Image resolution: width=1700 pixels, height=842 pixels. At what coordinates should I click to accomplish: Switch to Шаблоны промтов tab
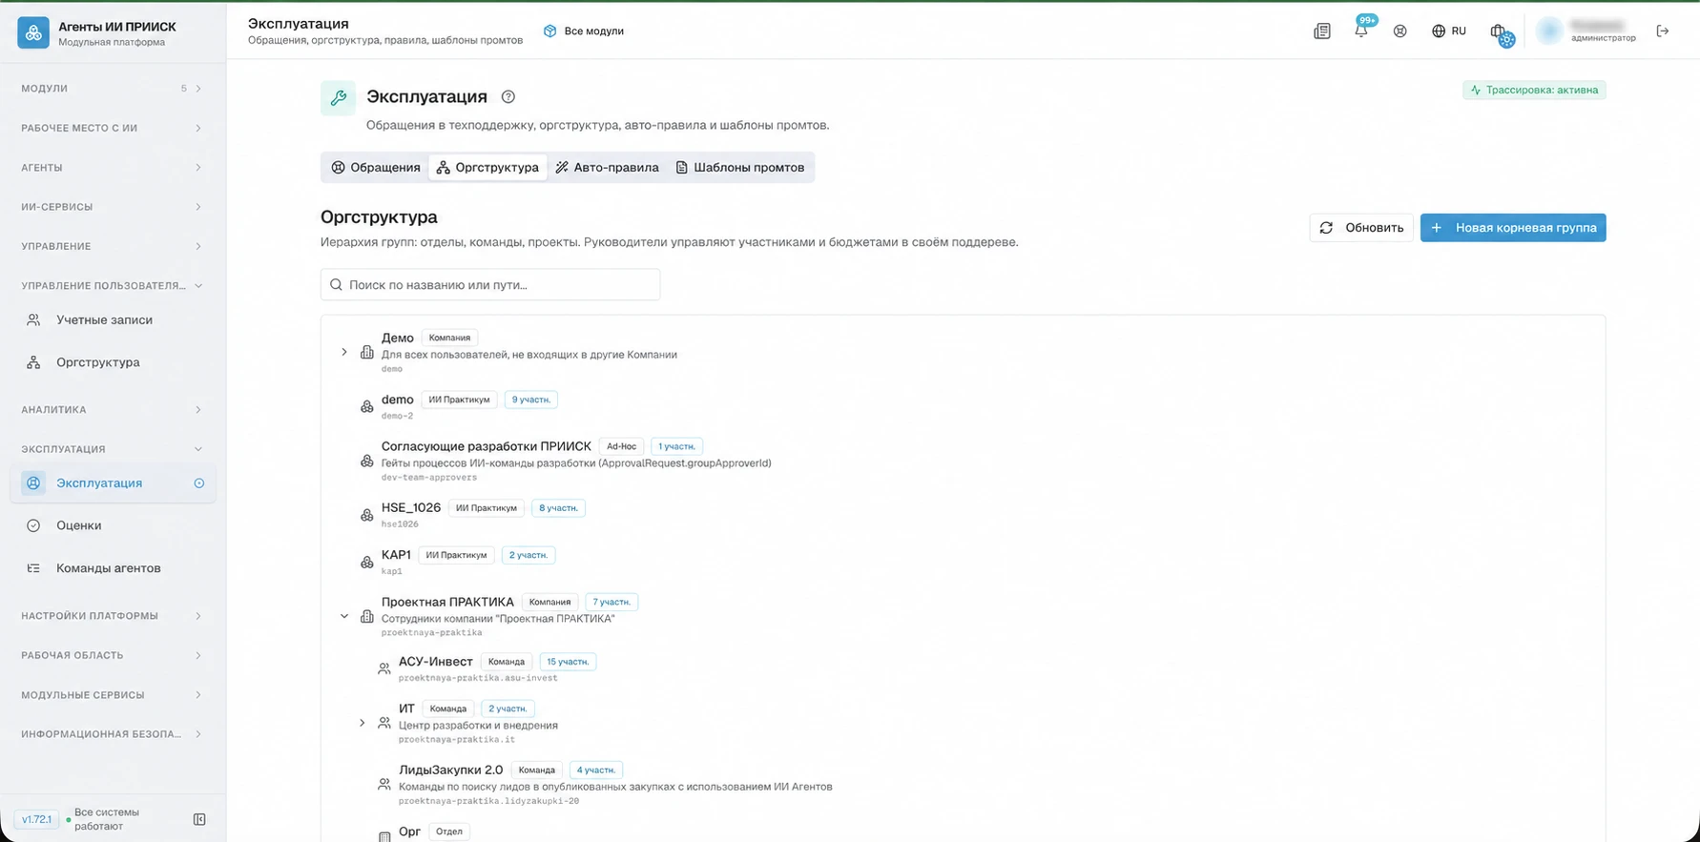pyautogui.click(x=740, y=168)
